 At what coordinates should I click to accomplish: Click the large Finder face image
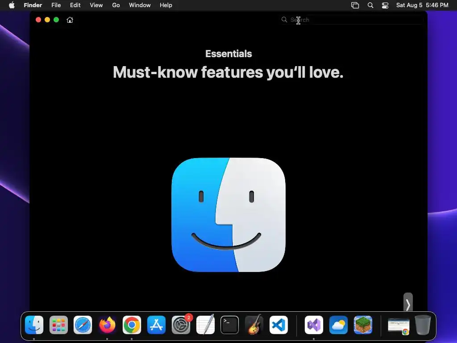(x=228, y=215)
